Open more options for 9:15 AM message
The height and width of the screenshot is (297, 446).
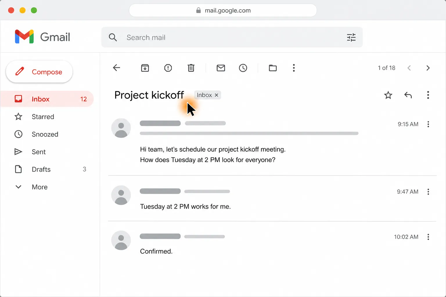pyautogui.click(x=428, y=124)
